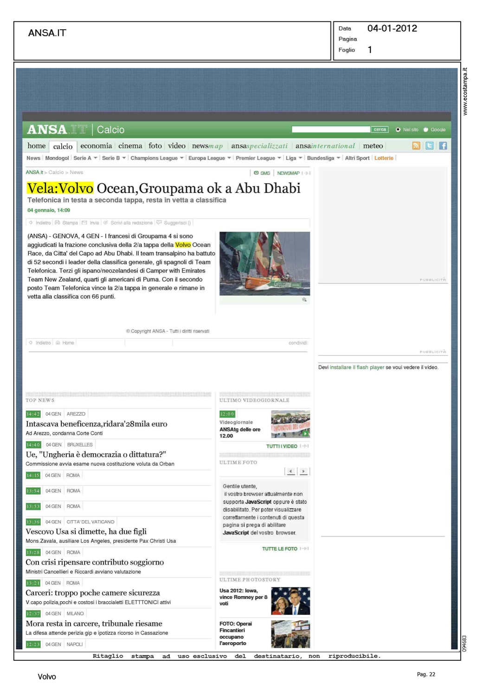Show next photo in Ultime Foto

click(x=303, y=471)
